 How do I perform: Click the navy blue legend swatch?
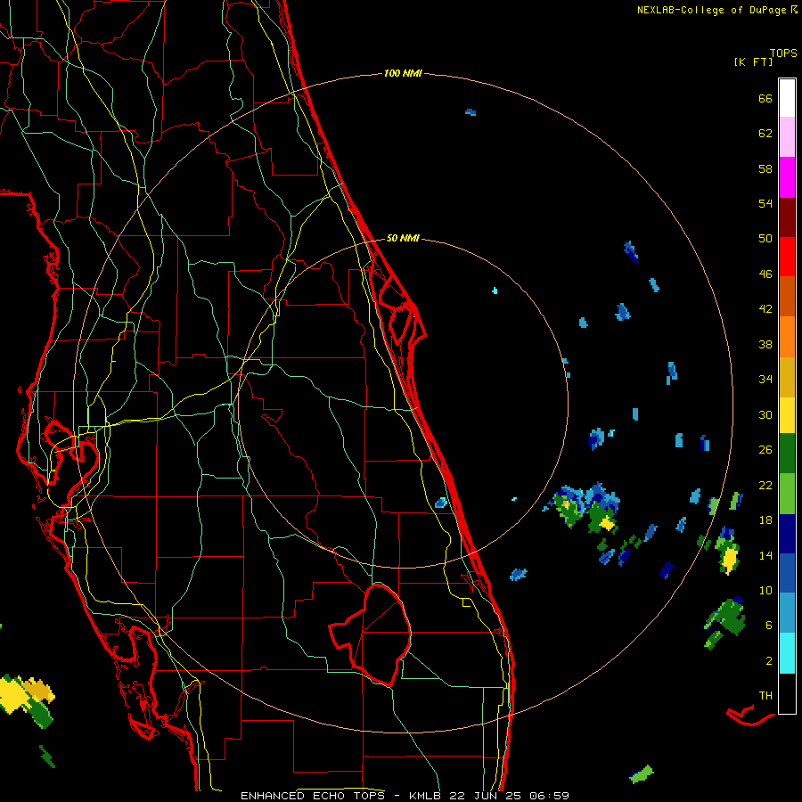[x=787, y=534]
